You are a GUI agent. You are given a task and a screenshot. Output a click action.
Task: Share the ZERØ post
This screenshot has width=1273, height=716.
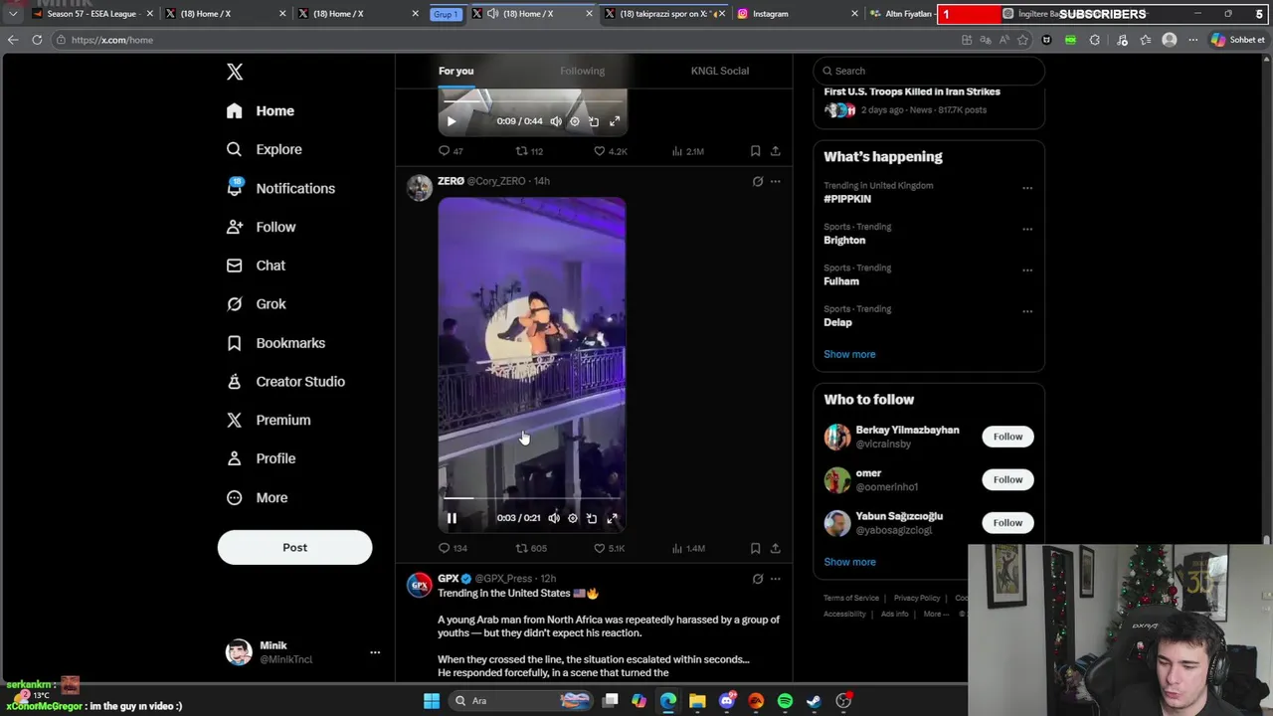(x=775, y=548)
